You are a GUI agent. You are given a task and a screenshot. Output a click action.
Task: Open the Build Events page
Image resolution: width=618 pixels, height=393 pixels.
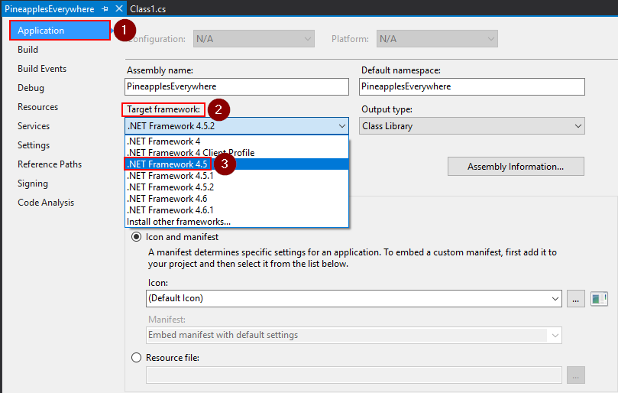pyautogui.click(x=42, y=69)
